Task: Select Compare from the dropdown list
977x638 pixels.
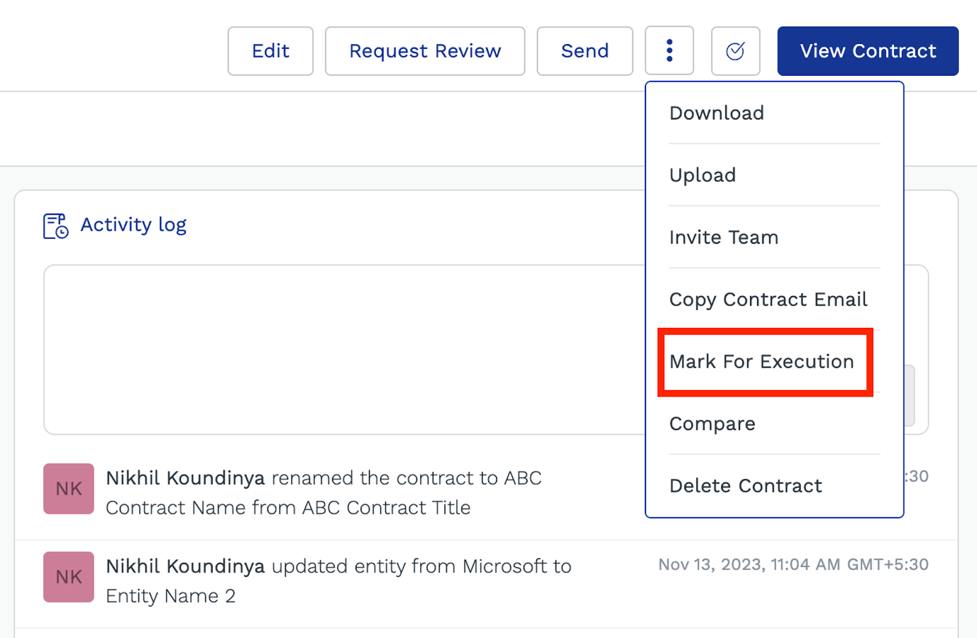Action: click(x=712, y=424)
